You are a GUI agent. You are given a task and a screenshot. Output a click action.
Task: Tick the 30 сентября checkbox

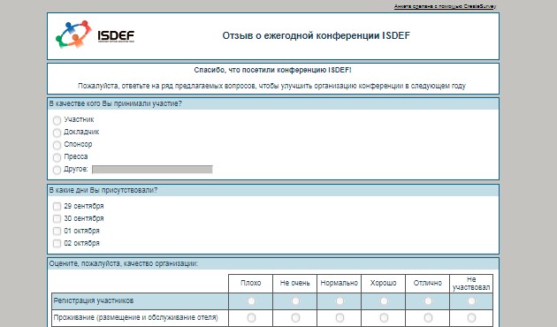click(x=57, y=218)
